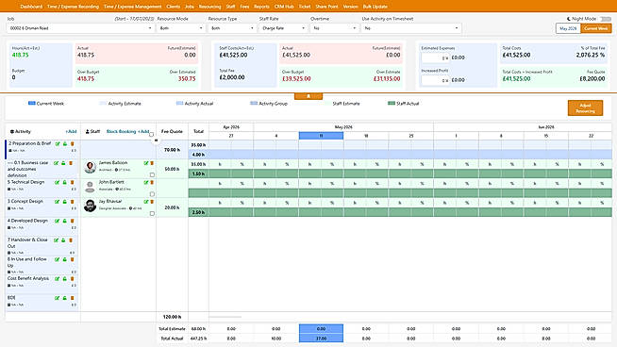Open the Resourcing menu
Viewport: 617px width, 347px height.
pyautogui.click(x=209, y=7)
